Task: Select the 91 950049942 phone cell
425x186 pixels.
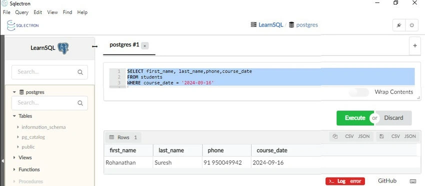Action: point(226,162)
